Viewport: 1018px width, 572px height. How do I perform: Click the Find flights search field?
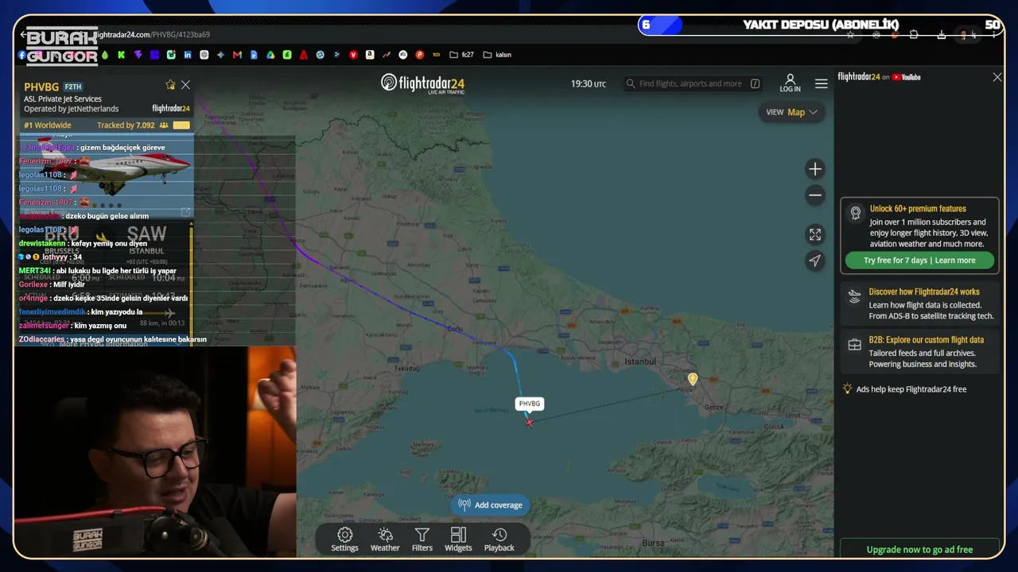click(x=692, y=83)
